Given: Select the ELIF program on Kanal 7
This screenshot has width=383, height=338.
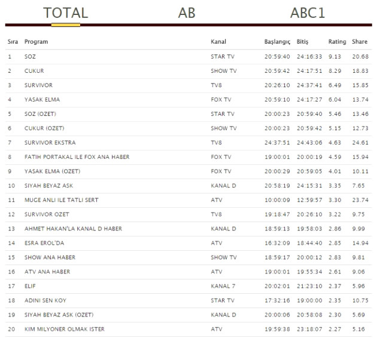Looking at the screenshot, I should coord(30,286).
